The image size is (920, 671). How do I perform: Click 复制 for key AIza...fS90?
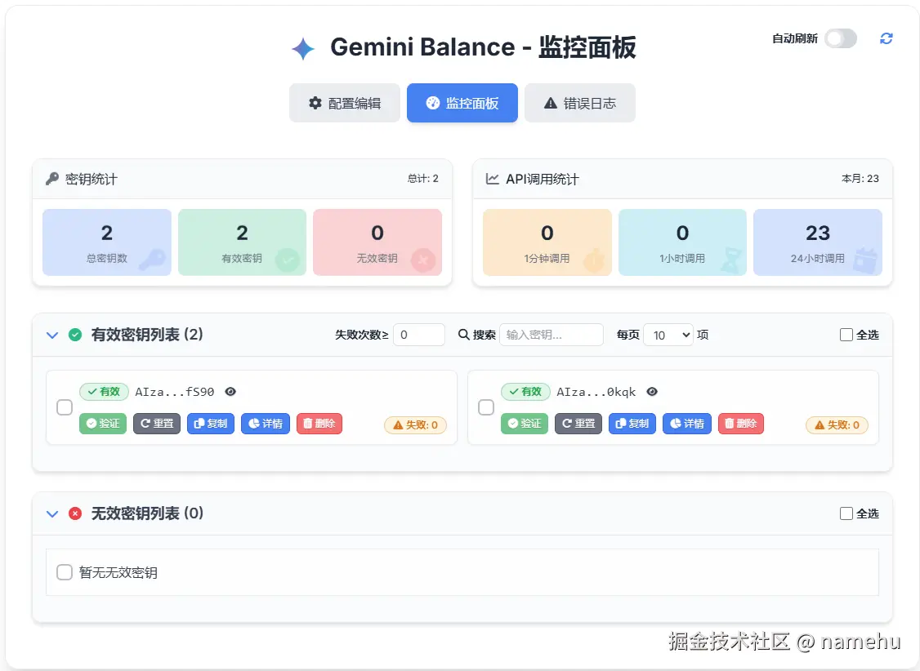click(x=211, y=424)
